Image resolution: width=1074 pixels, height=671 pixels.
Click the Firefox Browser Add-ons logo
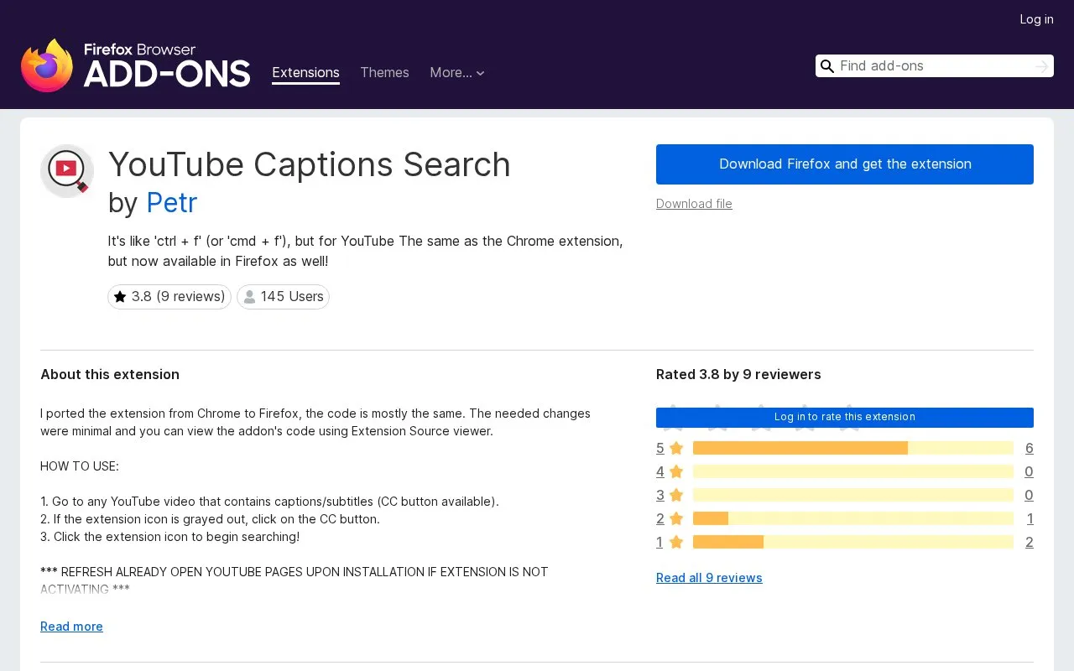136,65
